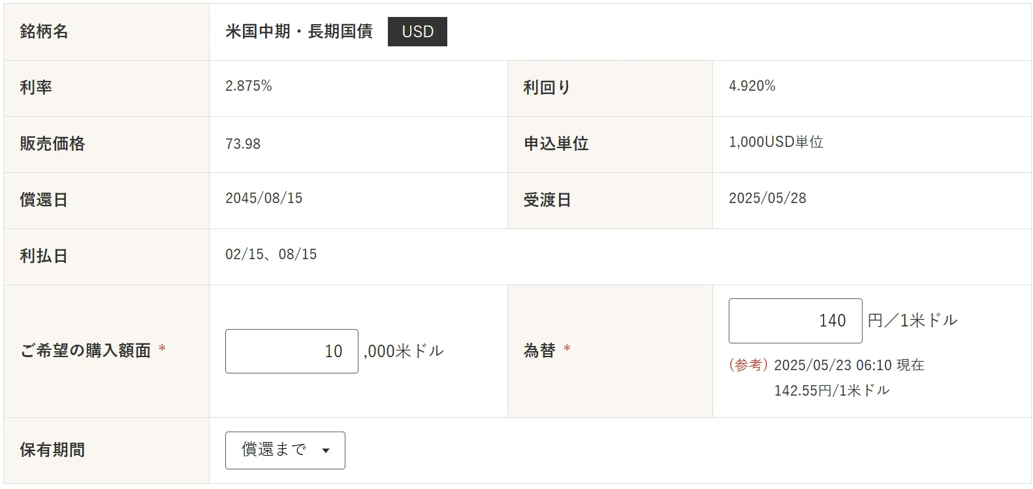
Task: Click the reference rate 142.55円/1米ドル text
Action: click(x=832, y=390)
